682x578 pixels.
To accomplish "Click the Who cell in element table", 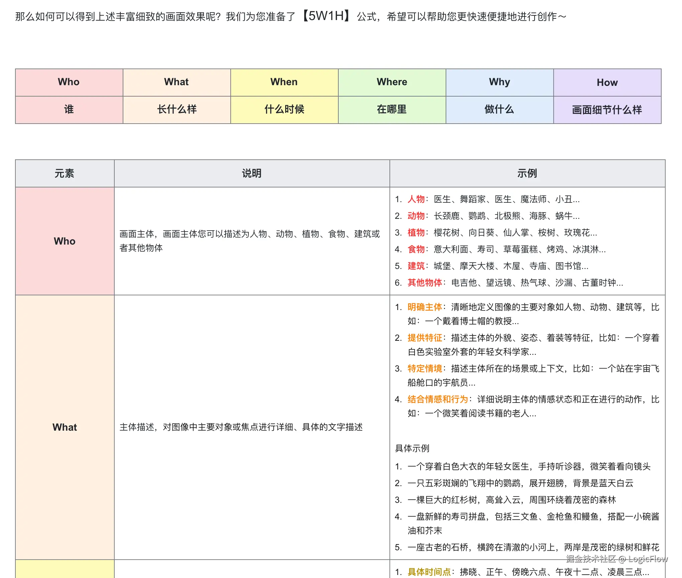I will [x=65, y=241].
